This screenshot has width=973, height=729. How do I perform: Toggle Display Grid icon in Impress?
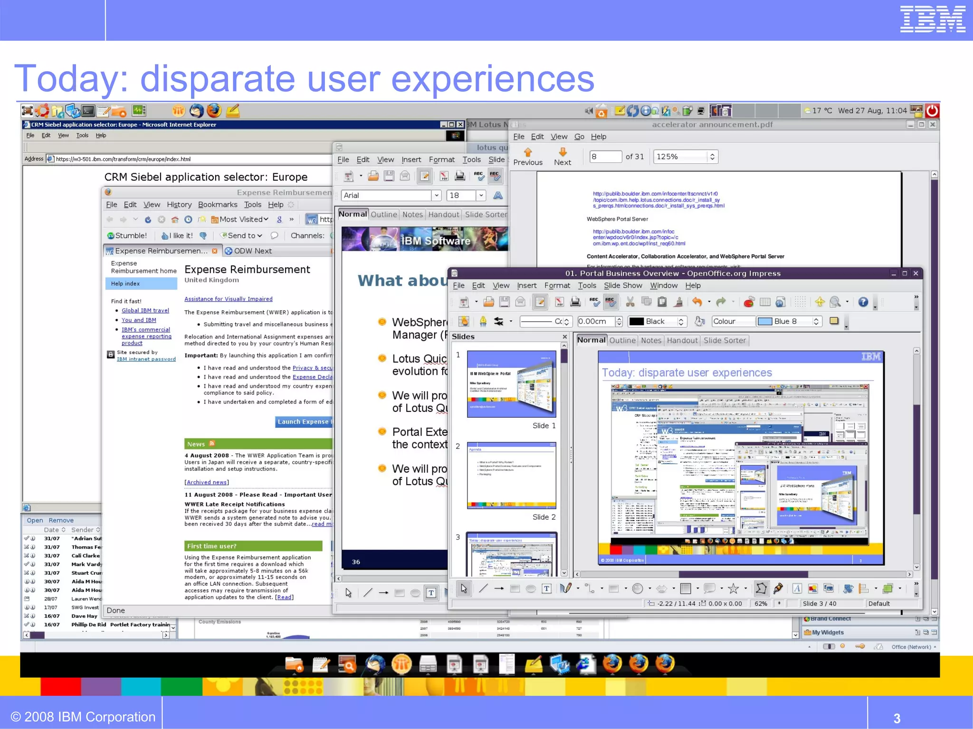pos(800,302)
